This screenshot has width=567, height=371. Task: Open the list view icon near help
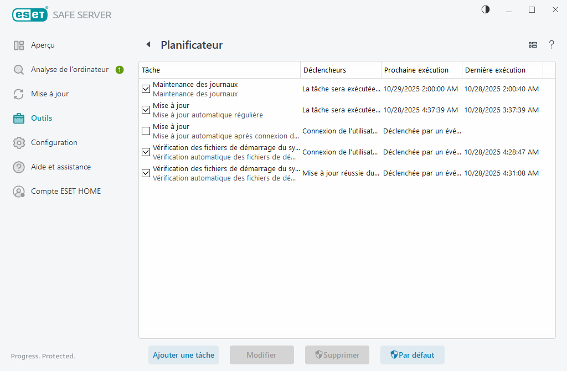tap(533, 45)
